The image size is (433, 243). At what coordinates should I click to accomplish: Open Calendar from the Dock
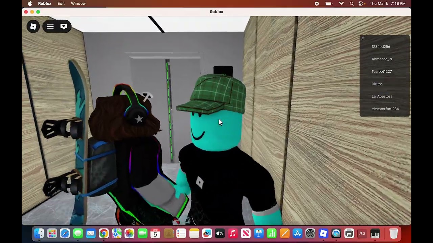(155, 233)
